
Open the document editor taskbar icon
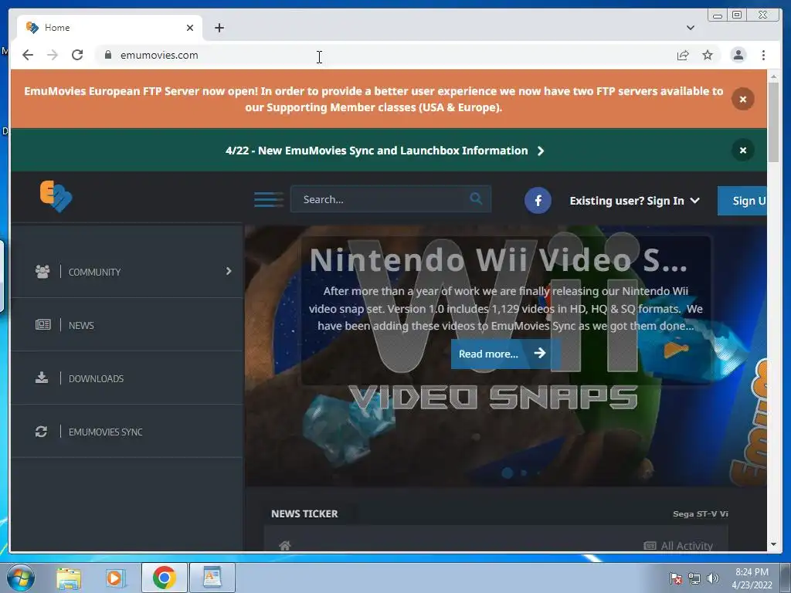[212, 578]
